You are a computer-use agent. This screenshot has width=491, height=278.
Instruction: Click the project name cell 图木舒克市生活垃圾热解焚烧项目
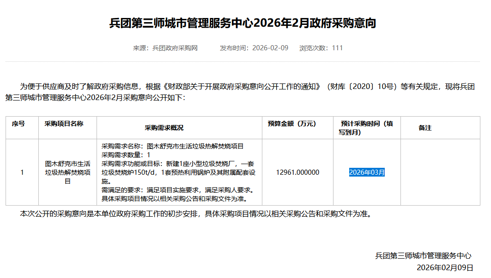pyautogui.click(x=67, y=172)
